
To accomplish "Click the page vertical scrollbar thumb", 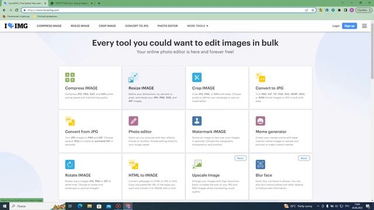I will [x=372, y=51].
